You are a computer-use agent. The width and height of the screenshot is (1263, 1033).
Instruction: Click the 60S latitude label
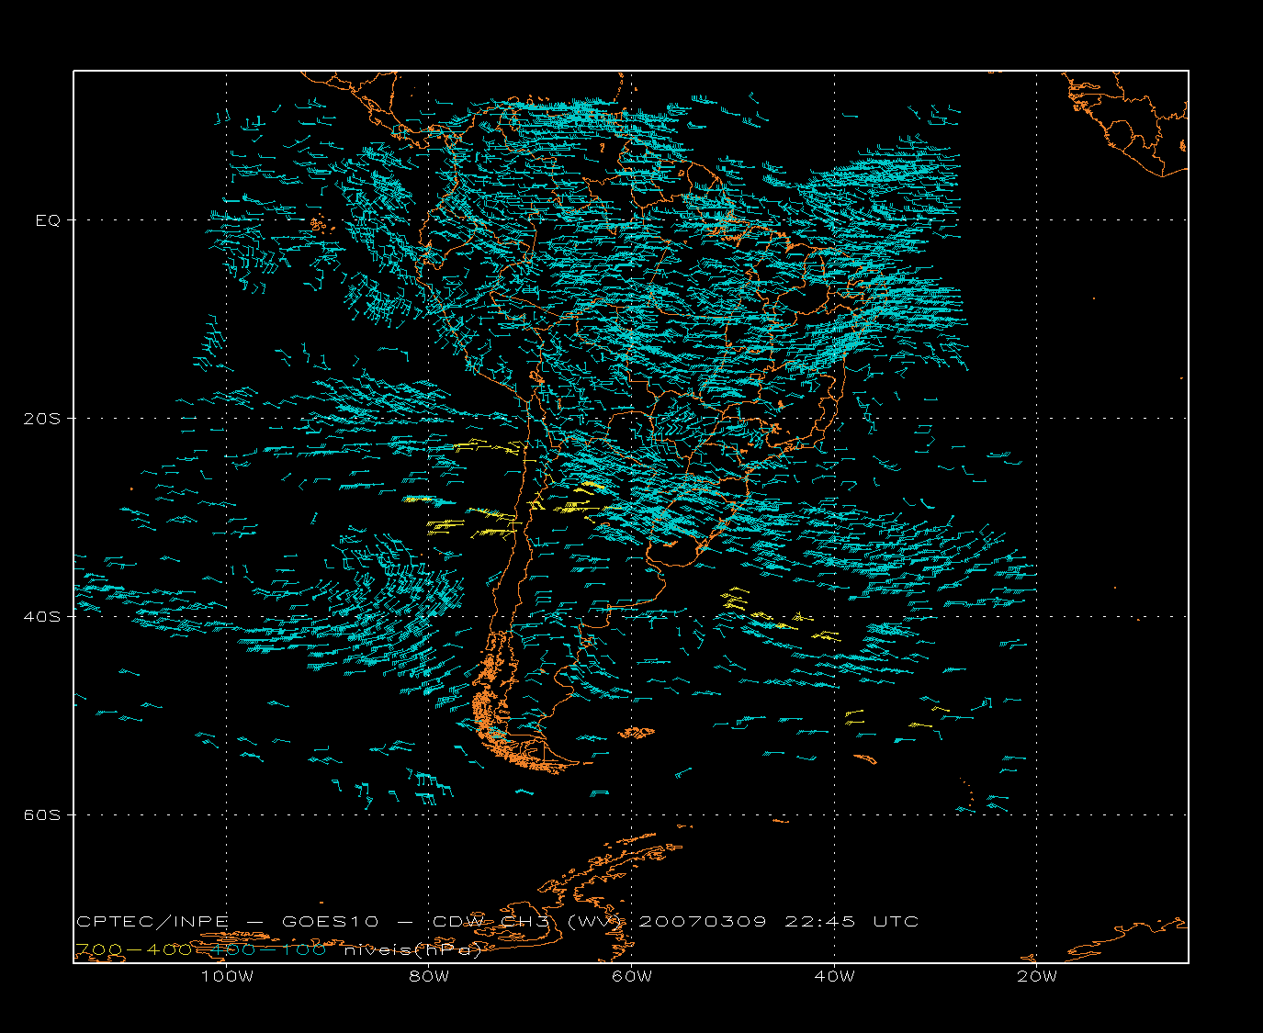click(41, 815)
